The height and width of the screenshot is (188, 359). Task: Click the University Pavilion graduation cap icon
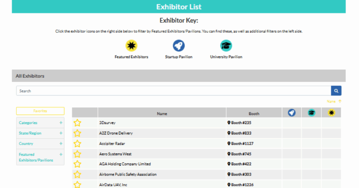coord(226,46)
